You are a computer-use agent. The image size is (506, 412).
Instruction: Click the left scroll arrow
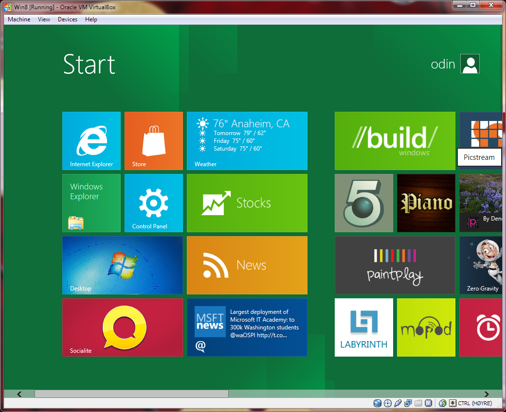pos(19,394)
